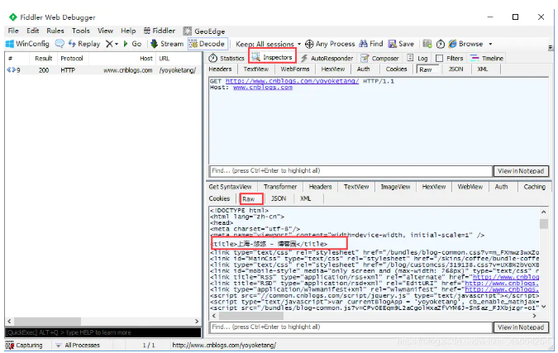Click response vertical scrollbar up arrow
This screenshot has height=353, width=558.
[x=543, y=212]
